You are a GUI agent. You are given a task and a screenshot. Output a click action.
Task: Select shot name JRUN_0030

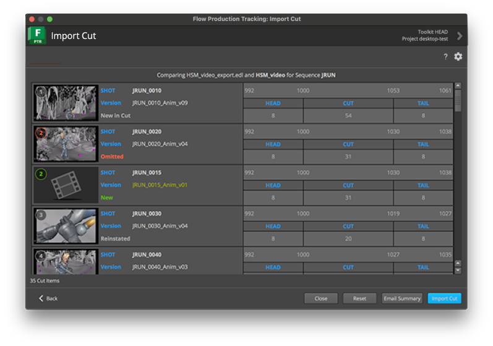point(147,214)
